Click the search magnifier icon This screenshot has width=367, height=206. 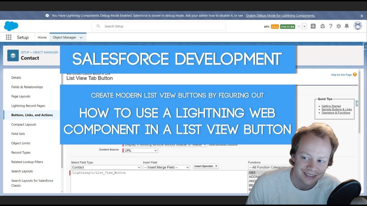98,26
